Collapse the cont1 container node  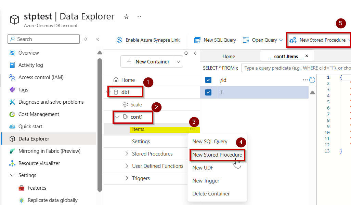[117, 117]
